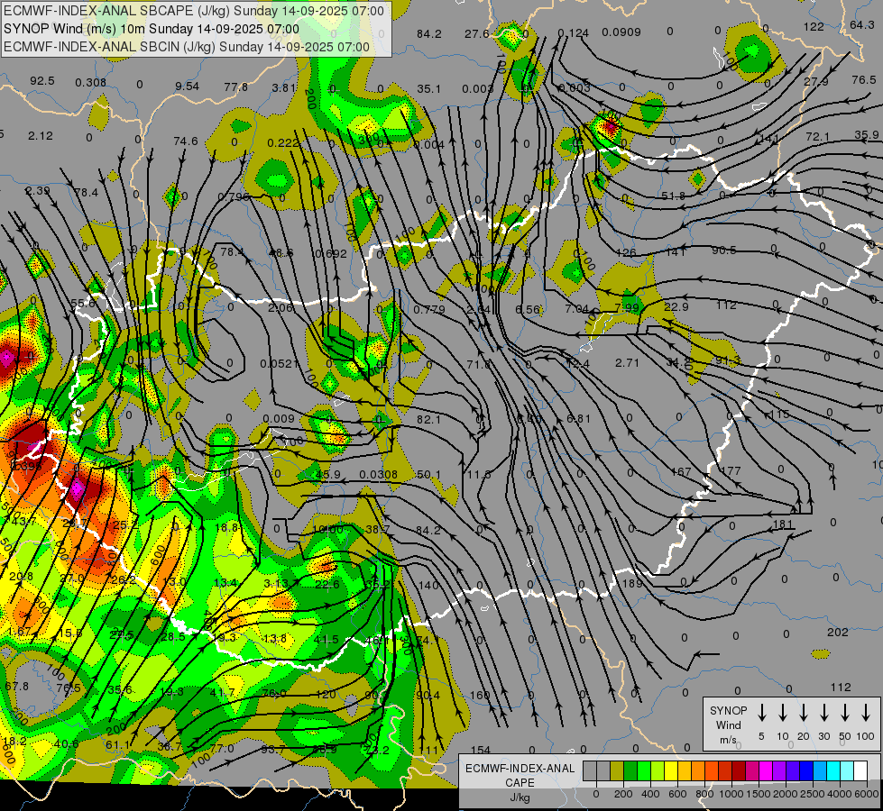Click the station value 72.1 on the map
This screenshot has width=883, height=811.
pyautogui.click(x=818, y=136)
